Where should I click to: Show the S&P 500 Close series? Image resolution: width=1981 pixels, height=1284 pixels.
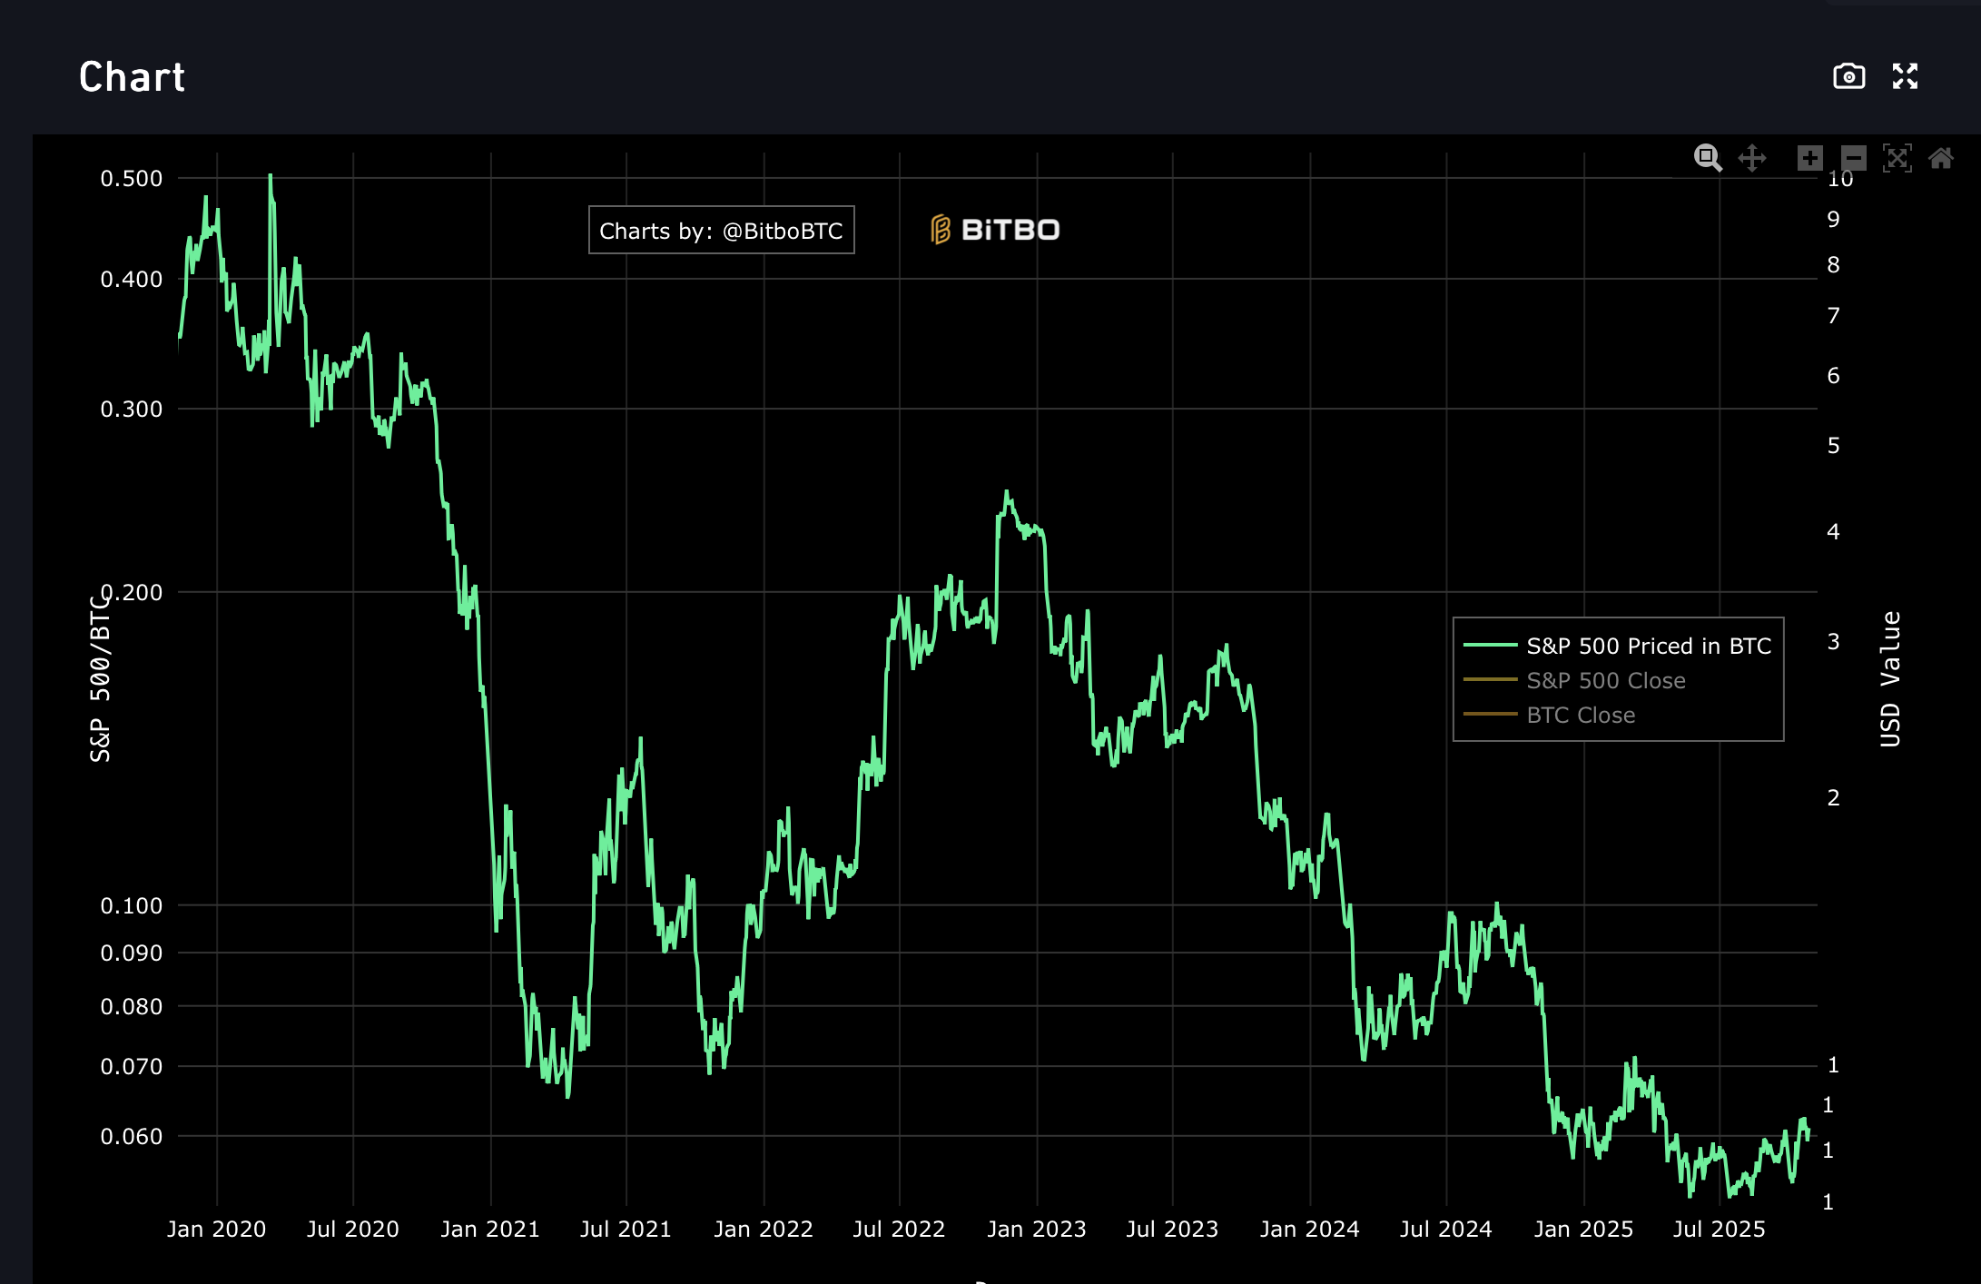tap(1605, 680)
